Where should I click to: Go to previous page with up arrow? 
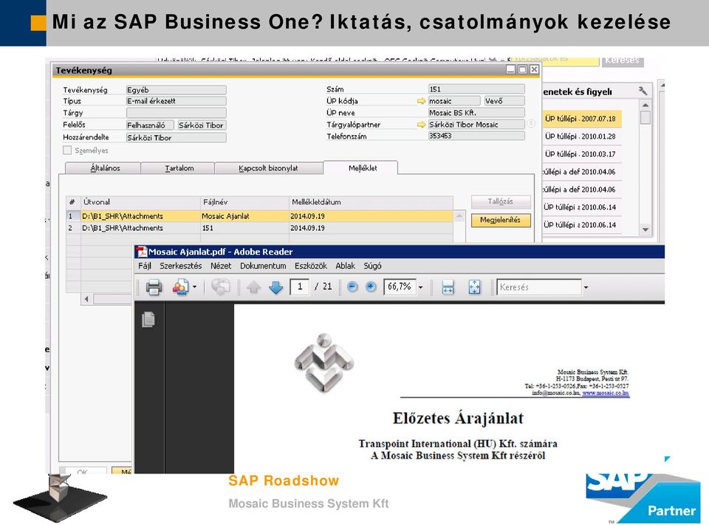253,287
